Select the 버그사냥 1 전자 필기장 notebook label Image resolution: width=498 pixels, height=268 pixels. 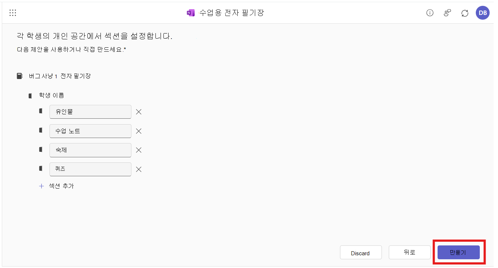tap(60, 76)
